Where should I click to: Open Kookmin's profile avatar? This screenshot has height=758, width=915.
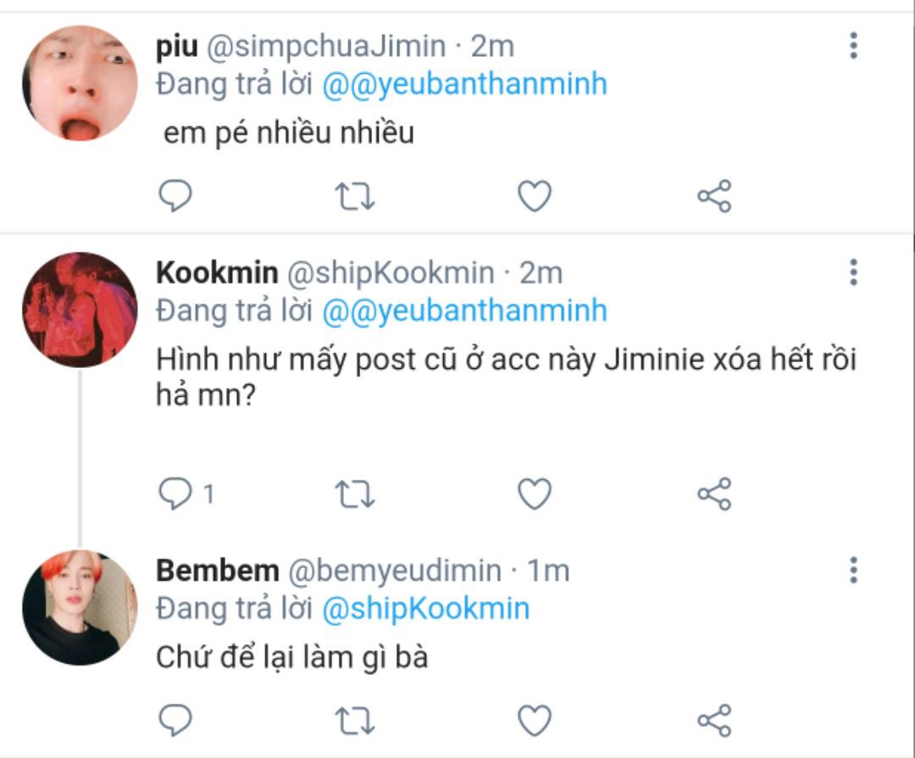[79, 309]
